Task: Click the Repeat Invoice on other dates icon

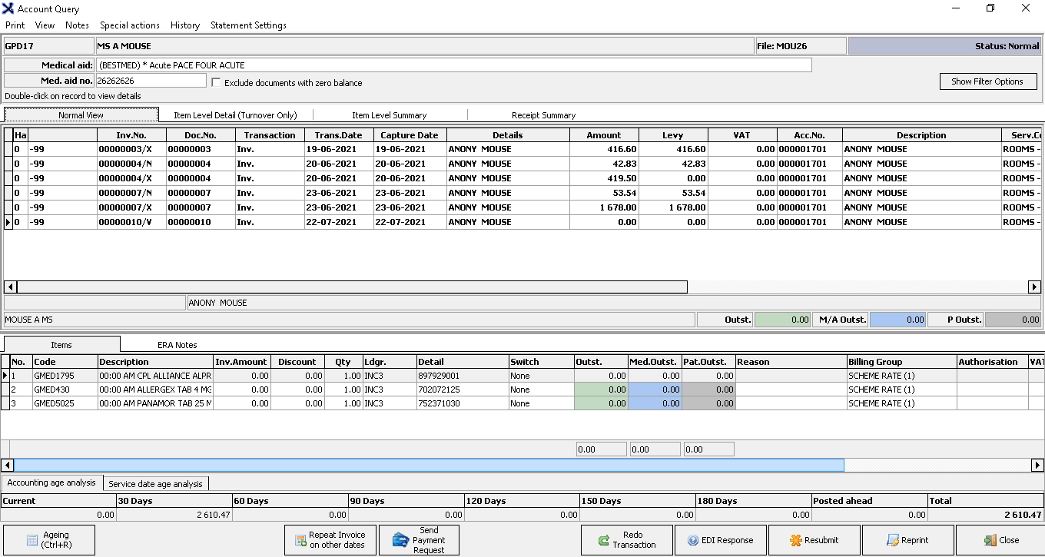Action: pos(300,540)
